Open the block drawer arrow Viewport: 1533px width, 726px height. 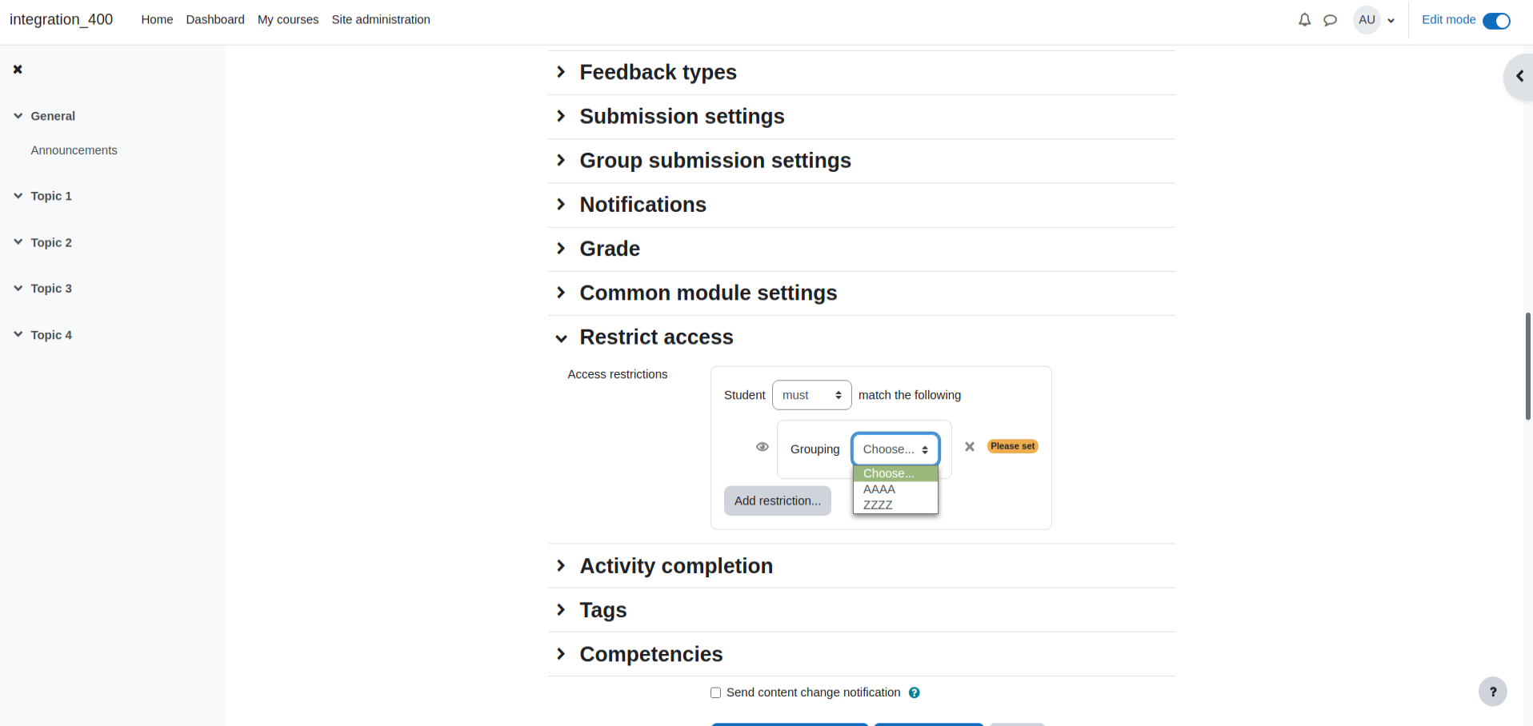(x=1519, y=77)
